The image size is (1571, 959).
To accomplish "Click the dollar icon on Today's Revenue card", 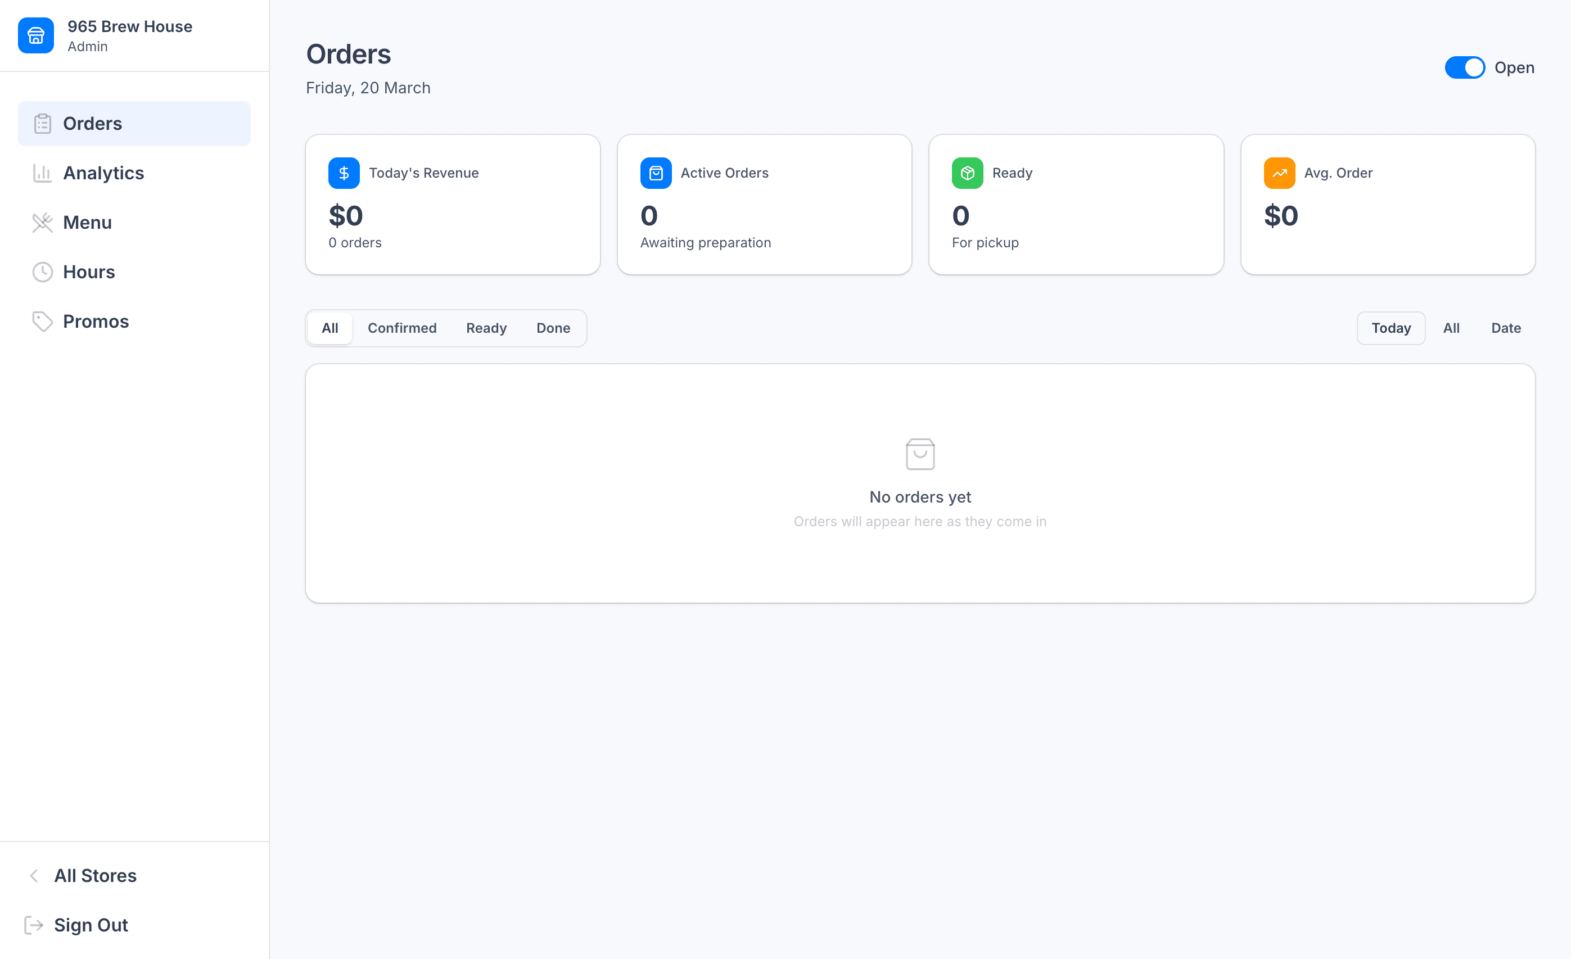I will point(344,173).
